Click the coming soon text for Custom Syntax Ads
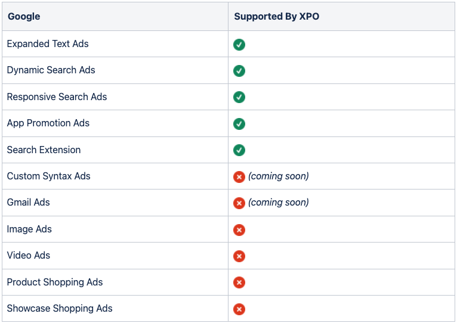The image size is (457, 323). 279,176
